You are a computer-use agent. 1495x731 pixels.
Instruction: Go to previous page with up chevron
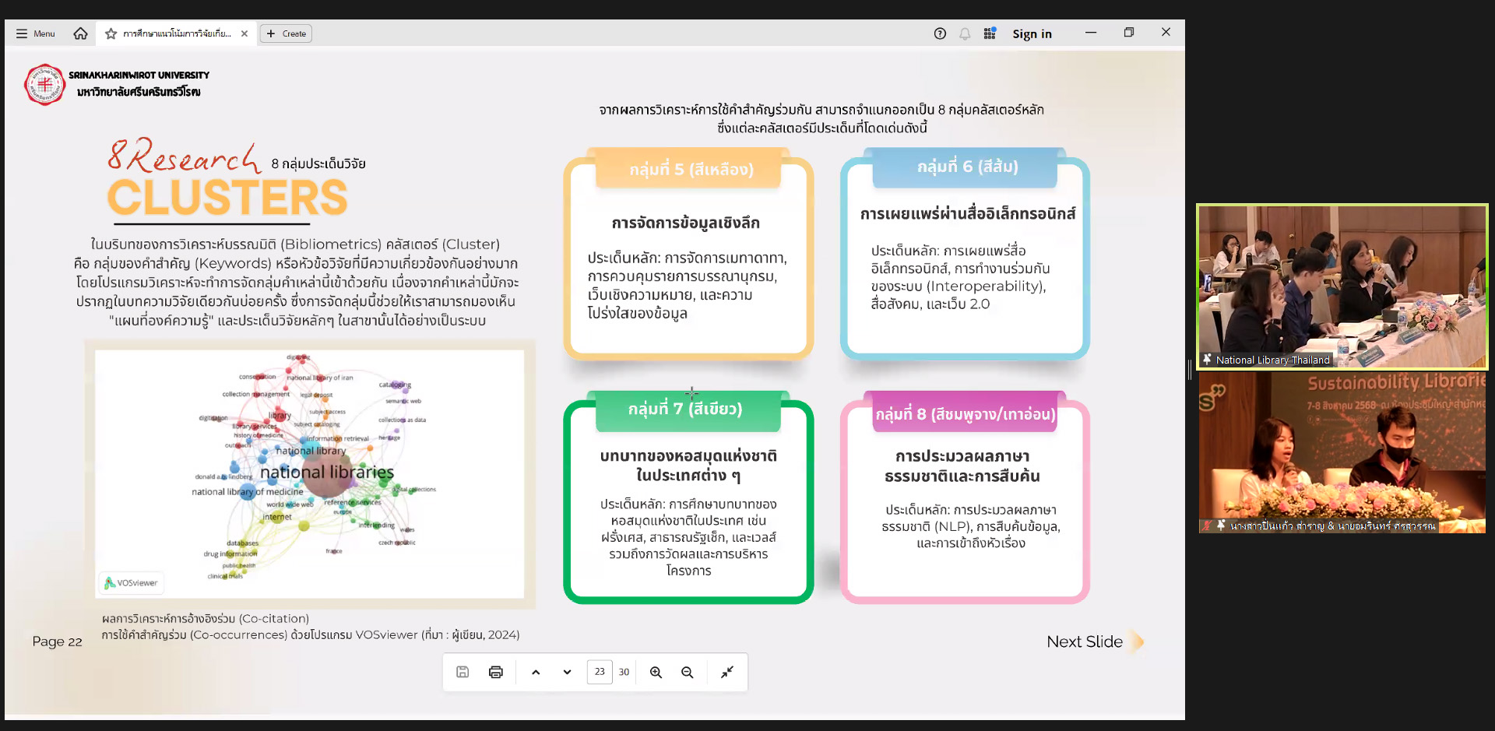(x=536, y=672)
